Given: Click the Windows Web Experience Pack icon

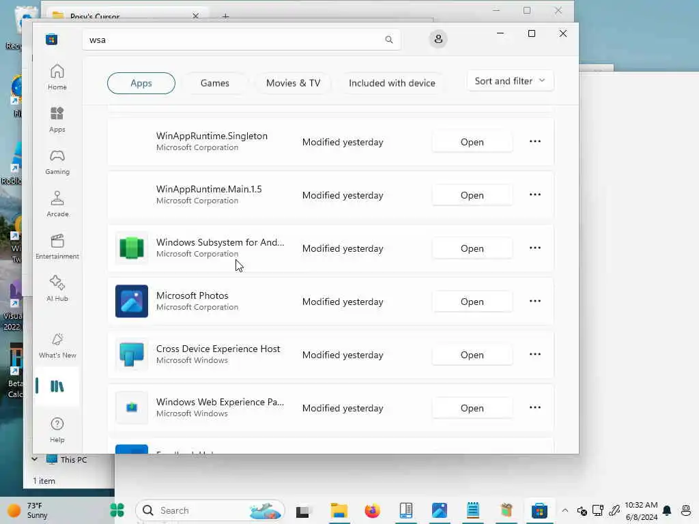Looking at the screenshot, I should coord(132,408).
